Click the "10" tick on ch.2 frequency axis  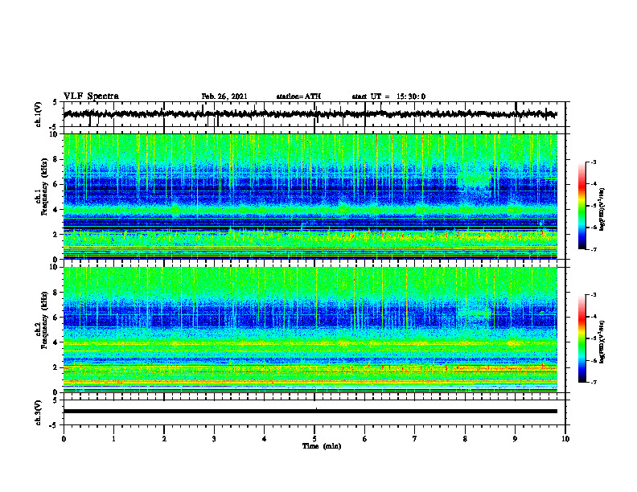[54, 267]
